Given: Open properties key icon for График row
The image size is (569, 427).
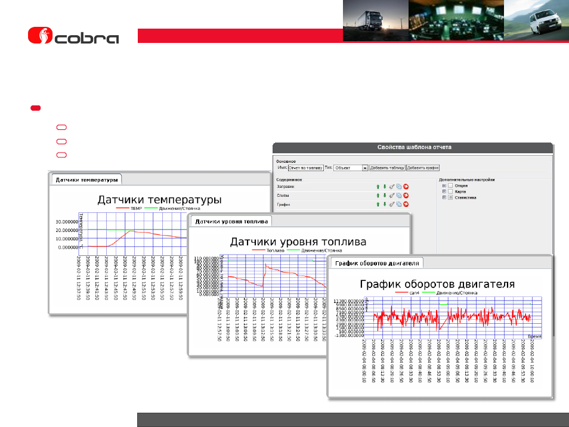Looking at the screenshot, I should [x=391, y=204].
